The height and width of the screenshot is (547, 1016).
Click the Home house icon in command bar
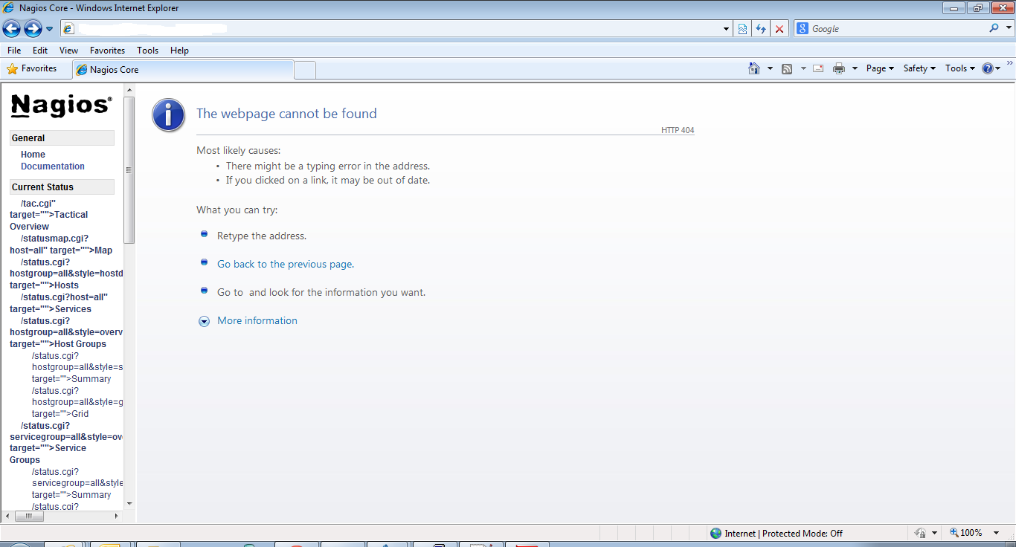[x=754, y=68]
